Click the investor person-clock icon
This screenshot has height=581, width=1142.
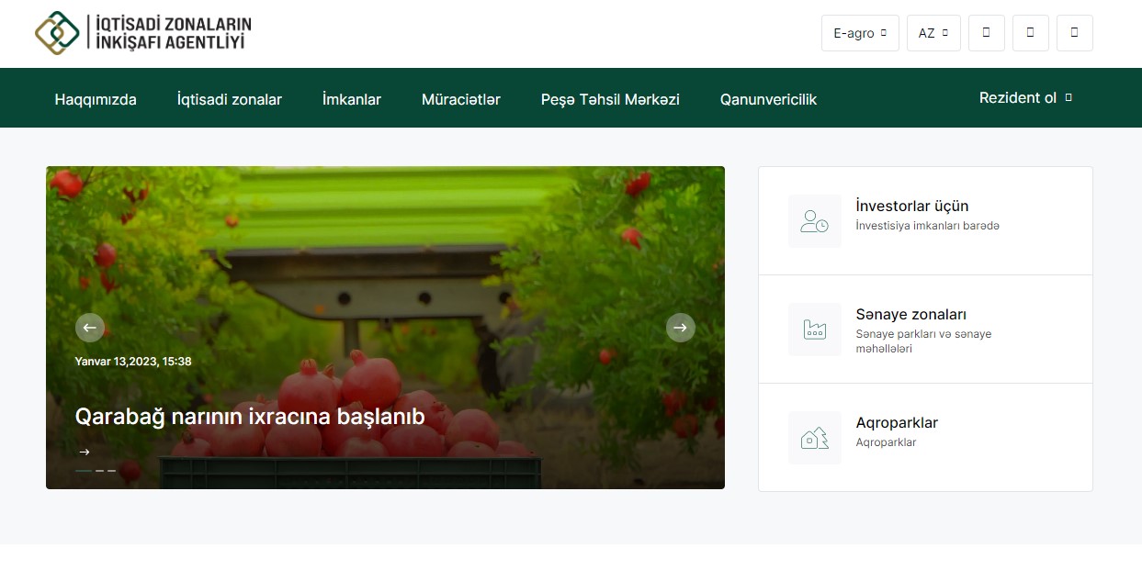pyautogui.click(x=814, y=221)
